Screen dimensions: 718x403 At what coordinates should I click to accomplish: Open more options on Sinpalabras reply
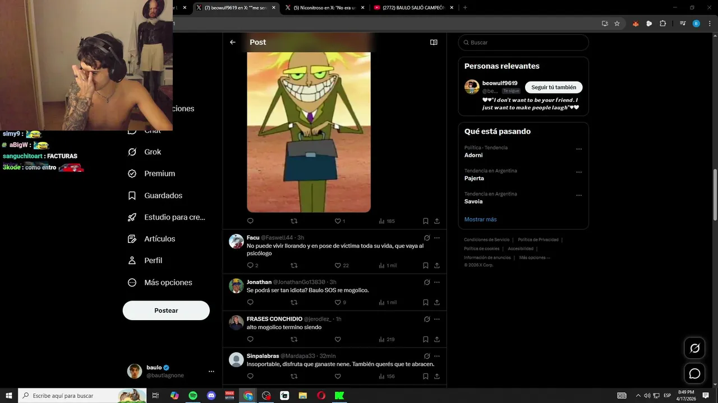(437, 356)
